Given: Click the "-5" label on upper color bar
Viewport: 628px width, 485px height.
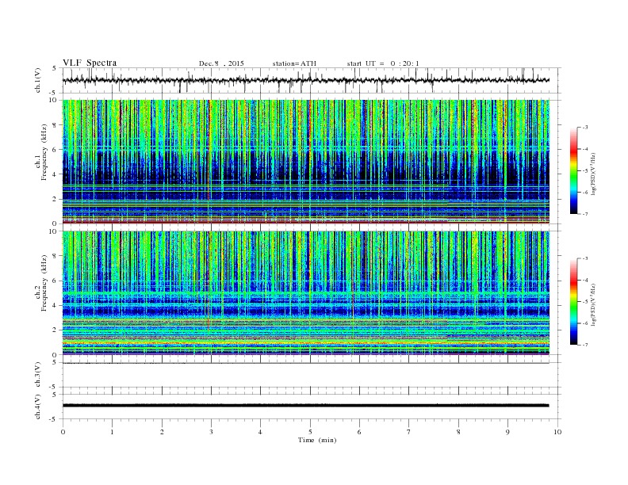Looking at the screenshot, I should click(585, 170).
